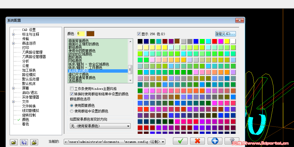Select 公差 in the settings tree

(x=25, y=66)
